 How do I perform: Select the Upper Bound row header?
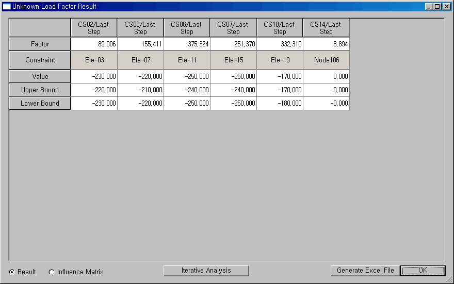point(40,90)
